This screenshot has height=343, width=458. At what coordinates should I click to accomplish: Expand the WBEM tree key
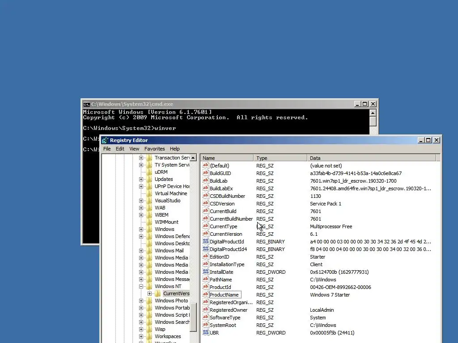click(x=141, y=215)
